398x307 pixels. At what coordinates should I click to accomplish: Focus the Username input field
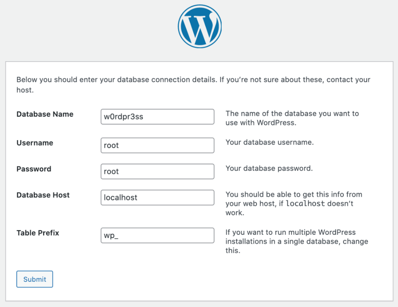tap(157, 145)
